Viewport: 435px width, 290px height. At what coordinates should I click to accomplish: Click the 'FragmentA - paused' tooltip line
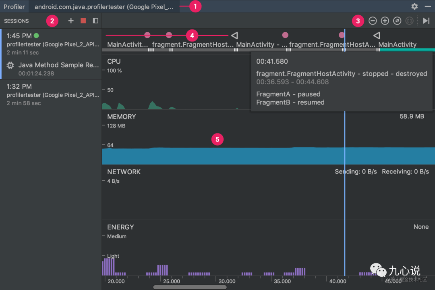(288, 94)
